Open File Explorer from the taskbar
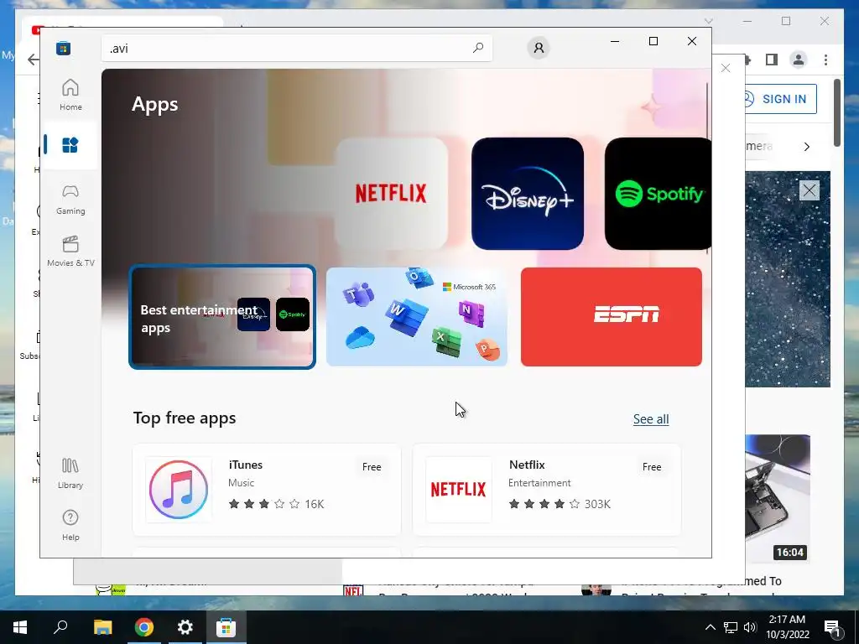This screenshot has width=859, height=644. pos(102,627)
